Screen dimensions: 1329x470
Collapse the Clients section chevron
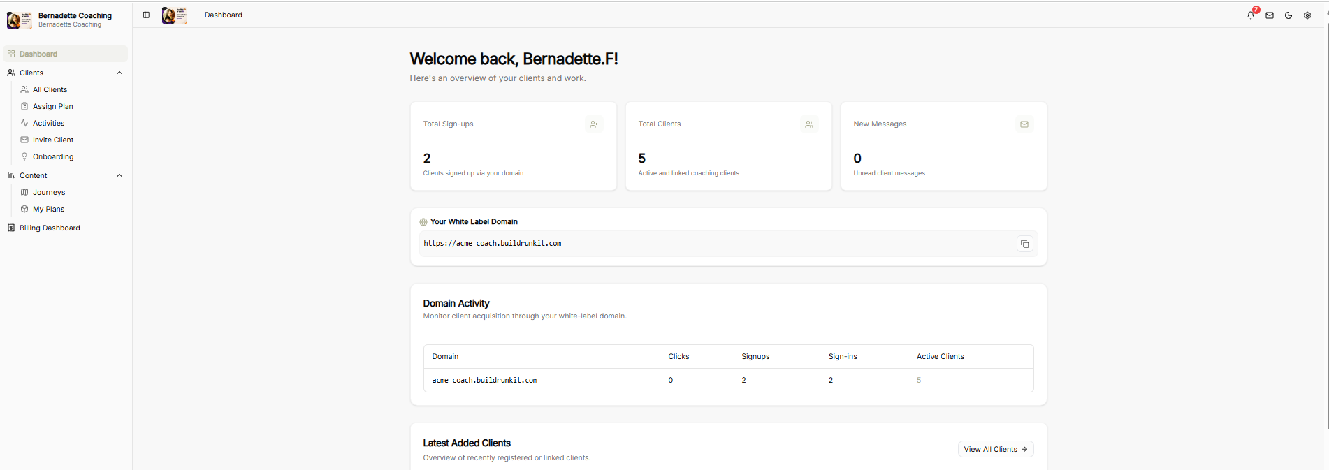(x=119, y=73)
